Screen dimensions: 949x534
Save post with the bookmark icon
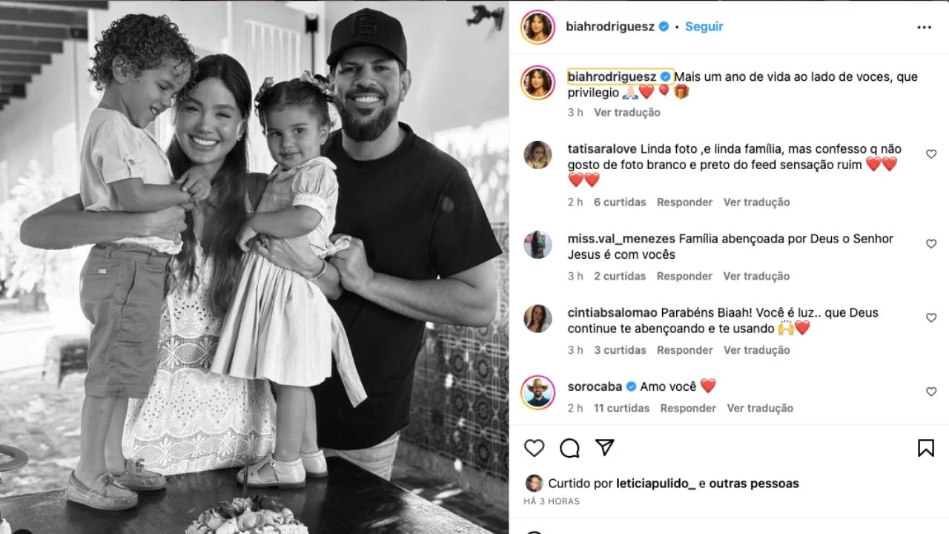click(x=925, y=448)
